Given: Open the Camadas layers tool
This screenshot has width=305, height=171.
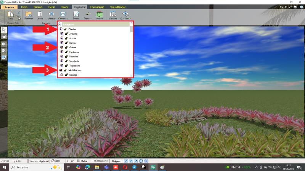Looking at the screenshot, I should 63,15.
